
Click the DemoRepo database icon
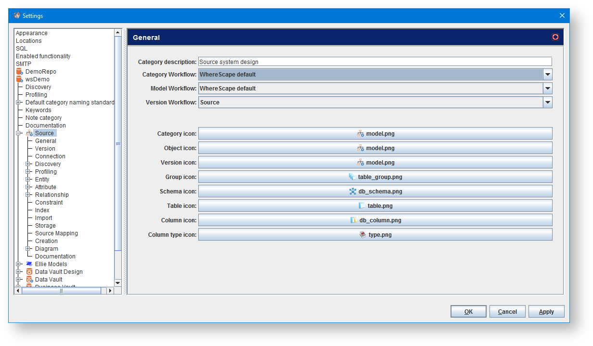pyautogui.click(x=19, y=72)
